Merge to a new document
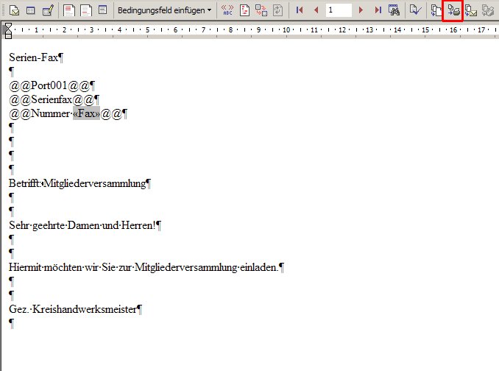The image size is (499, 371). click(x=436, y=10)
